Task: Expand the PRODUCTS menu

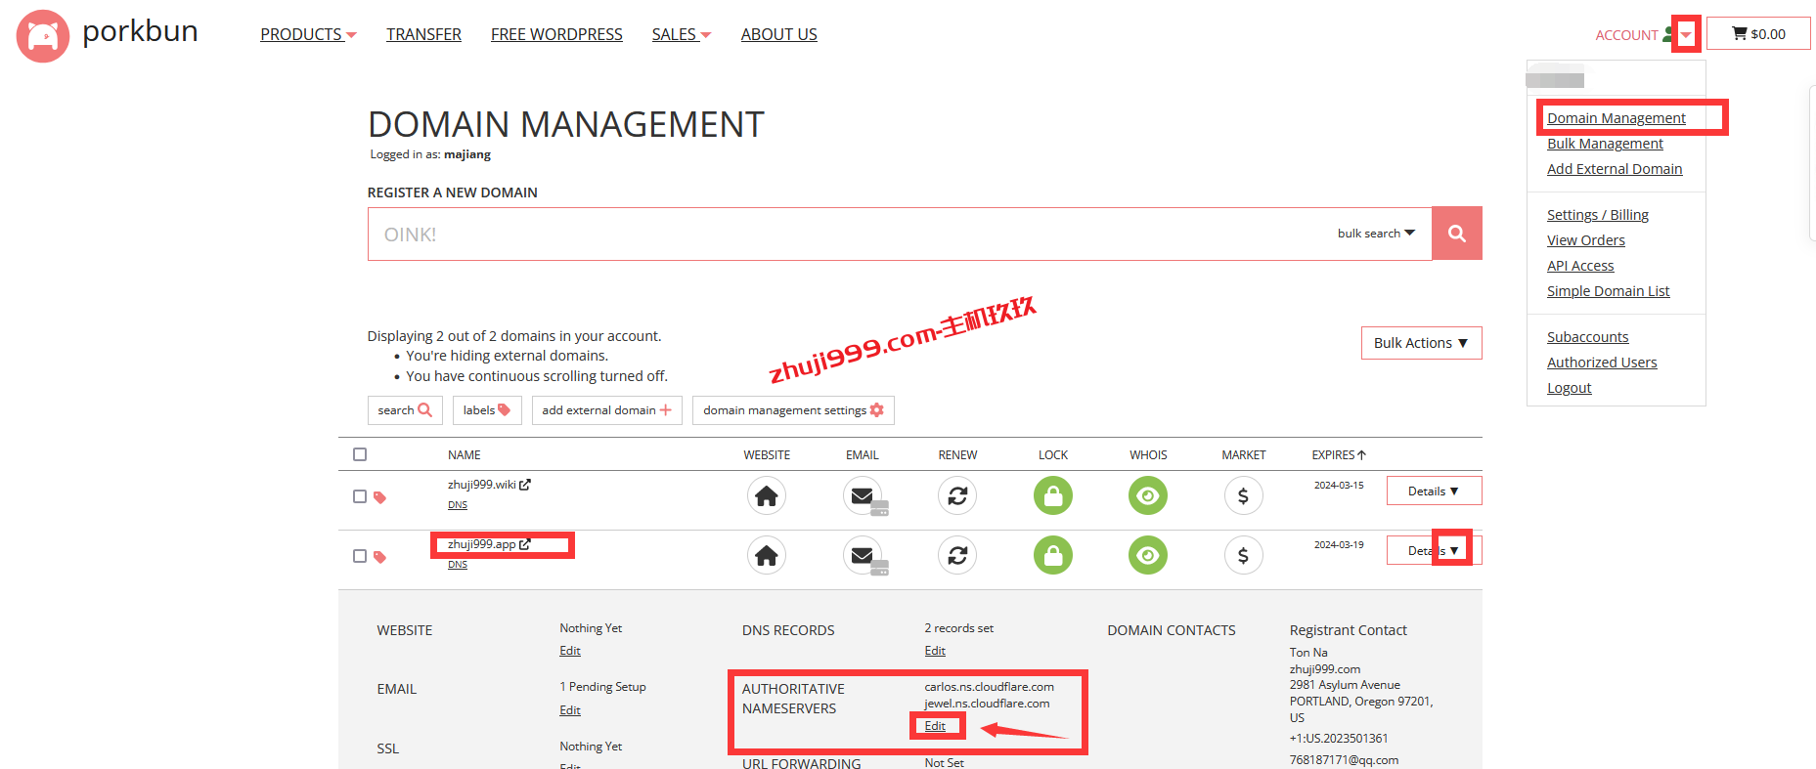Action: tap(308, 34)
